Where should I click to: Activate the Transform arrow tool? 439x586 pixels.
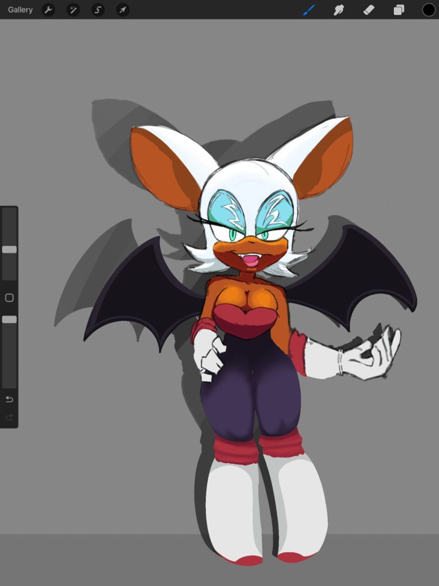pos(122,10)
